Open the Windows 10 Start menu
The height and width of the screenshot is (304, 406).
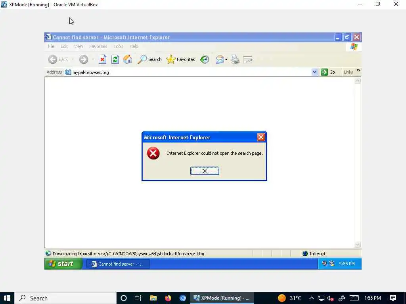point(7,298)
